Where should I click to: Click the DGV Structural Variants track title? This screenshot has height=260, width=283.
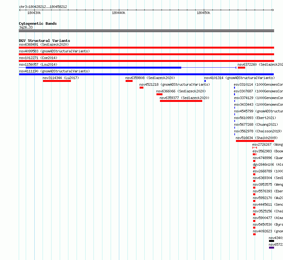(x=45, y=41)
